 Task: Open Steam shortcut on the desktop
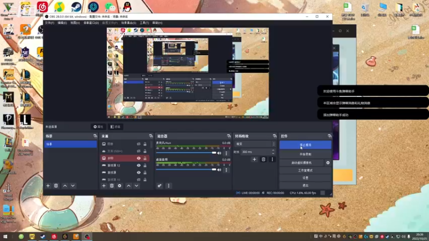coord(76,7)
